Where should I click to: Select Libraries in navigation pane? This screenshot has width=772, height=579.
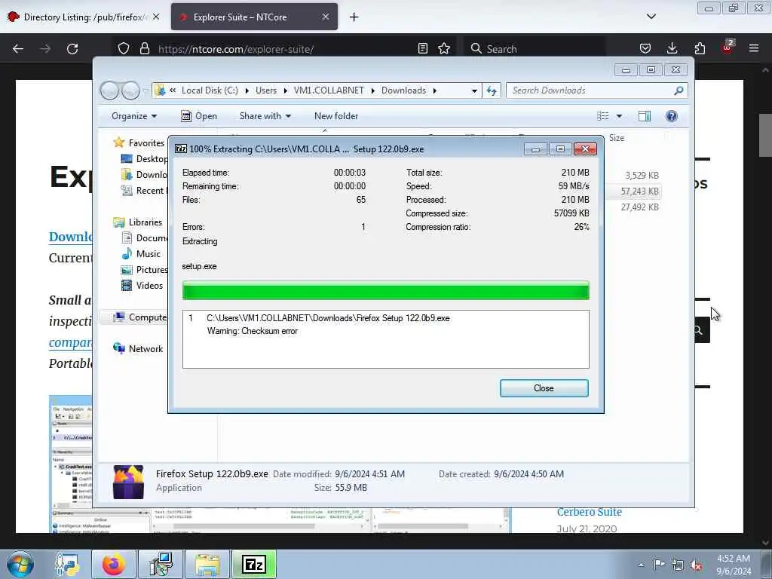tap(139, 222)
